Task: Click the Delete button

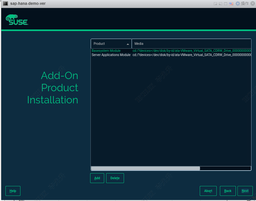Action: (115, 178)
